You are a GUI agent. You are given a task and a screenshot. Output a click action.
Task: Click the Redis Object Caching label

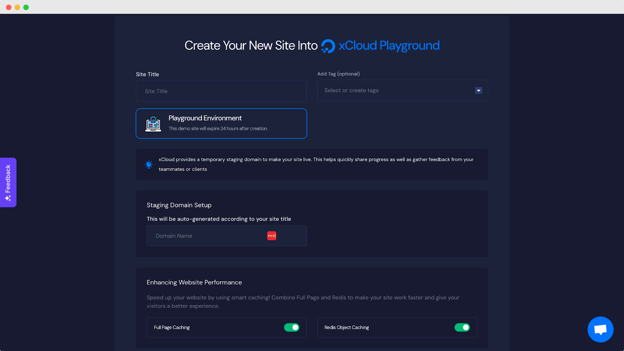pyautogui.click(x=347, y=327)
